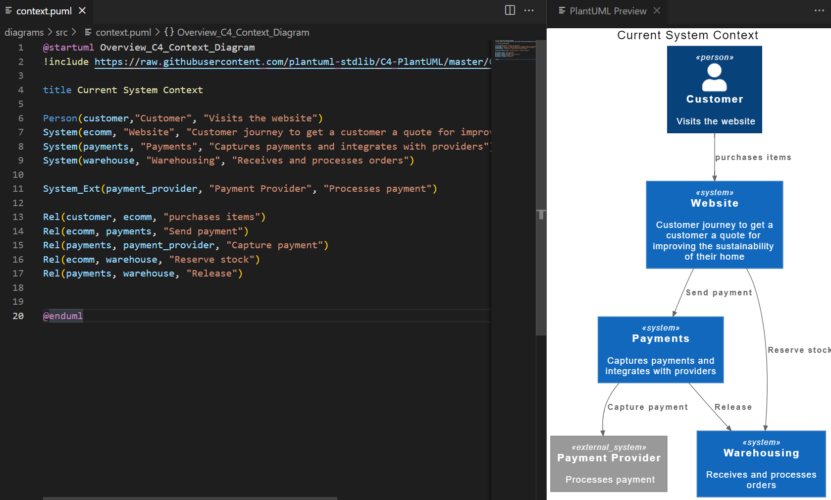The height and width of the screenshot is (500, 831).
Task: Click the @enduml text on line 20
Action: point(63,316)
